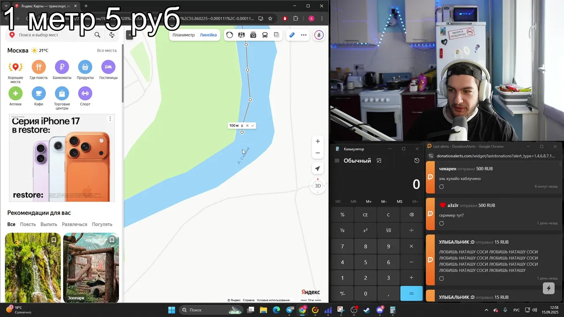Select the Развлечься recommendations tab
Image resolution: width=564 pixels, height=317 pixels.
[x=74, y=224]
